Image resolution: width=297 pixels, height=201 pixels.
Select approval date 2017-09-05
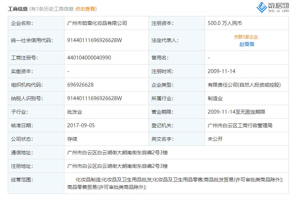click(81, 125)
